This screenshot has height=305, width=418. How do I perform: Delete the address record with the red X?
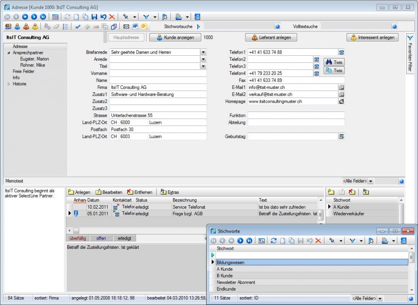pyautogui.click(x=112, y=17)
